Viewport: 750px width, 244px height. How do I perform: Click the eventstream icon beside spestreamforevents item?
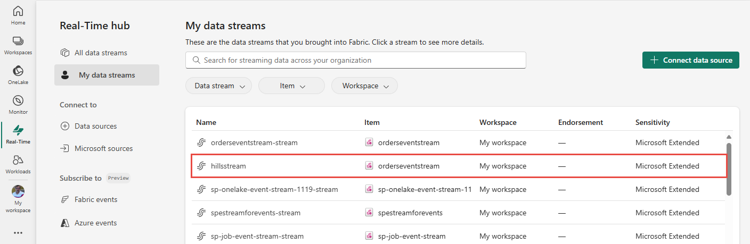[x=369, y=213]
